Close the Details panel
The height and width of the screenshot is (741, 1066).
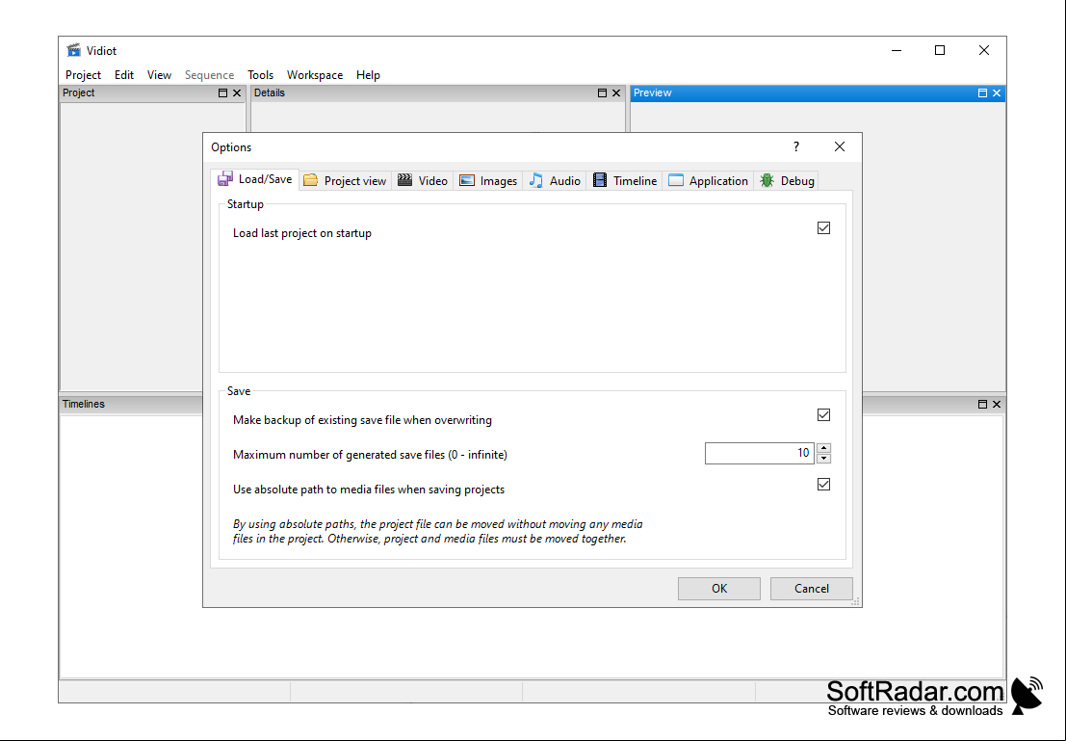coord(616,93)
